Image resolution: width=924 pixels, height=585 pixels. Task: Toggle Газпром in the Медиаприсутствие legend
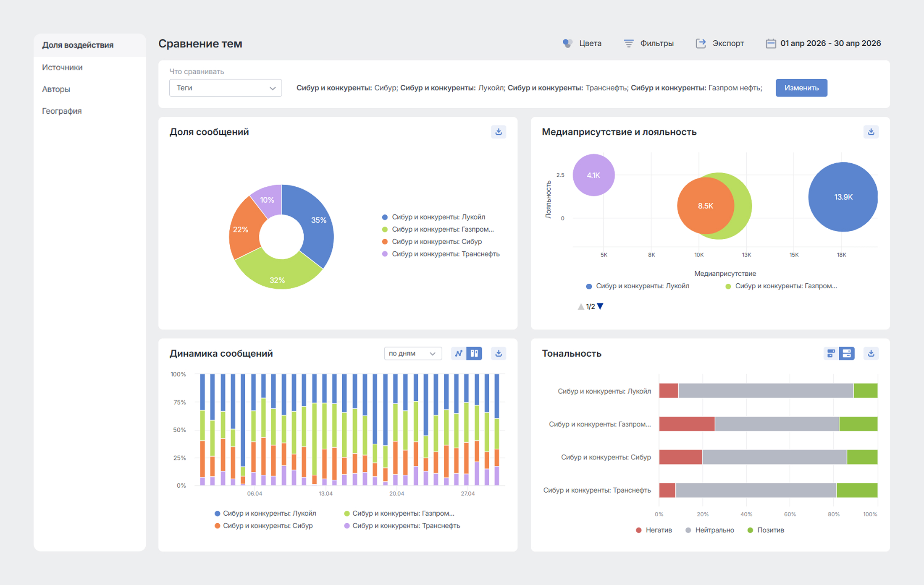781,286
